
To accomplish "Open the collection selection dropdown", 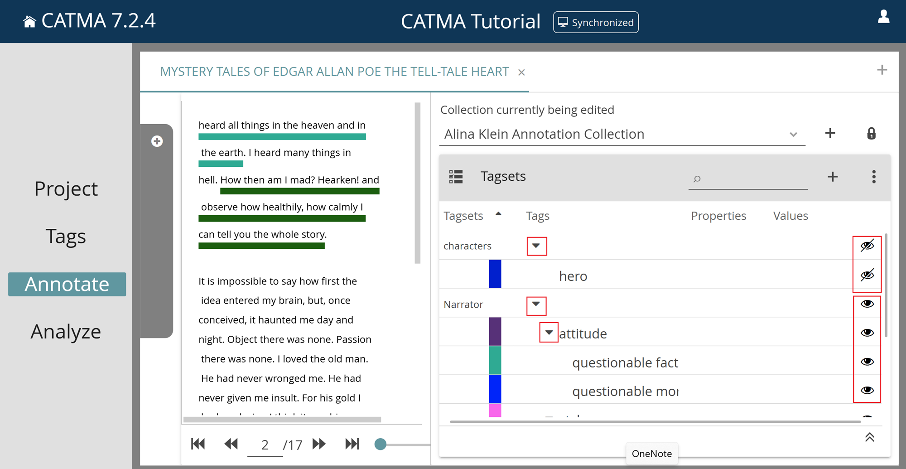I will click(x=793, y=134).
